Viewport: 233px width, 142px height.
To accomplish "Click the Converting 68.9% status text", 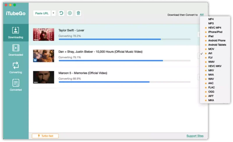I will (70, 79).
